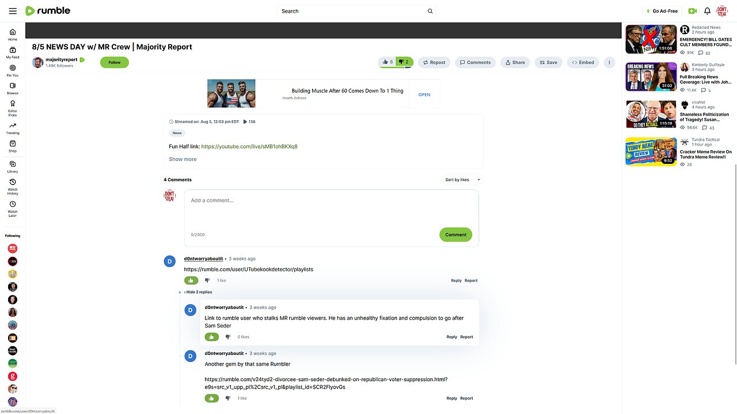Expand the description with Show more
Viewport: 737px width, 414px height.
[x=183, y=159]
